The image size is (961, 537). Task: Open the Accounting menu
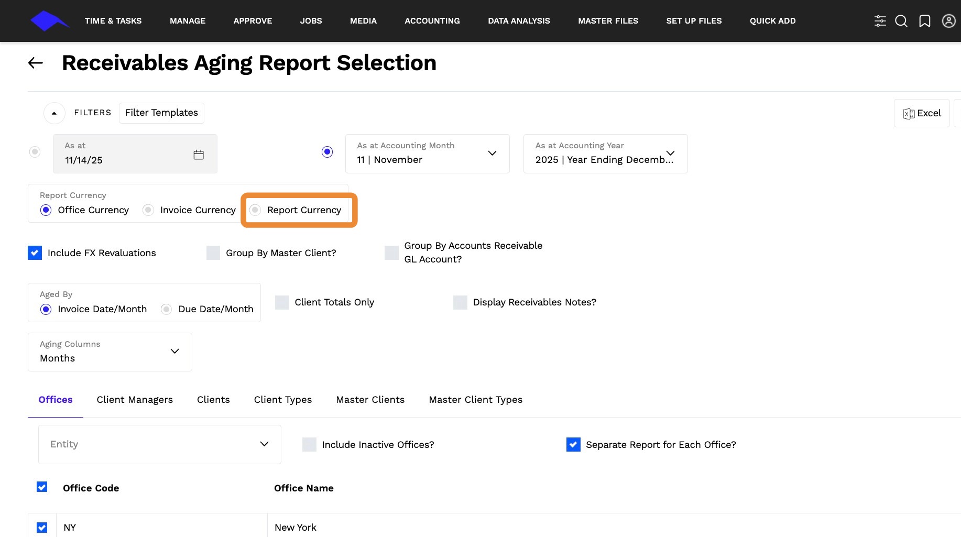pos(432,21)
